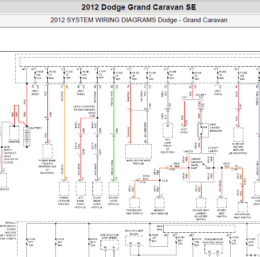This screenshot has height=257, width=260.
Task: Click the 'FUSE J19 60A' label
Action: [198, 242]
